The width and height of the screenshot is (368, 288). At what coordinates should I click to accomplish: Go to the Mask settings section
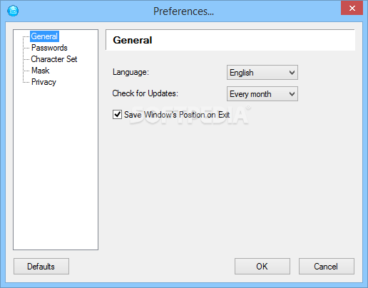[x=41, y=71]
